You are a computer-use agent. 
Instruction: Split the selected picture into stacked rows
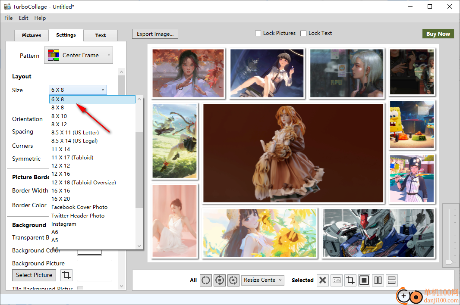pos(392,280)
